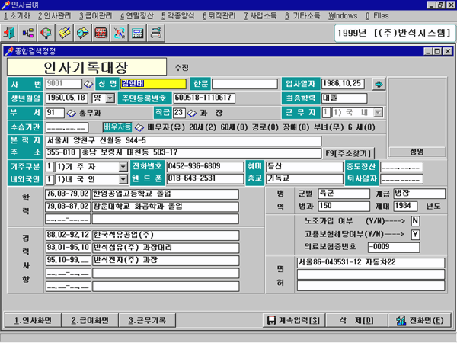Open the 6 퇴직관리 menu

click(218, 15)
